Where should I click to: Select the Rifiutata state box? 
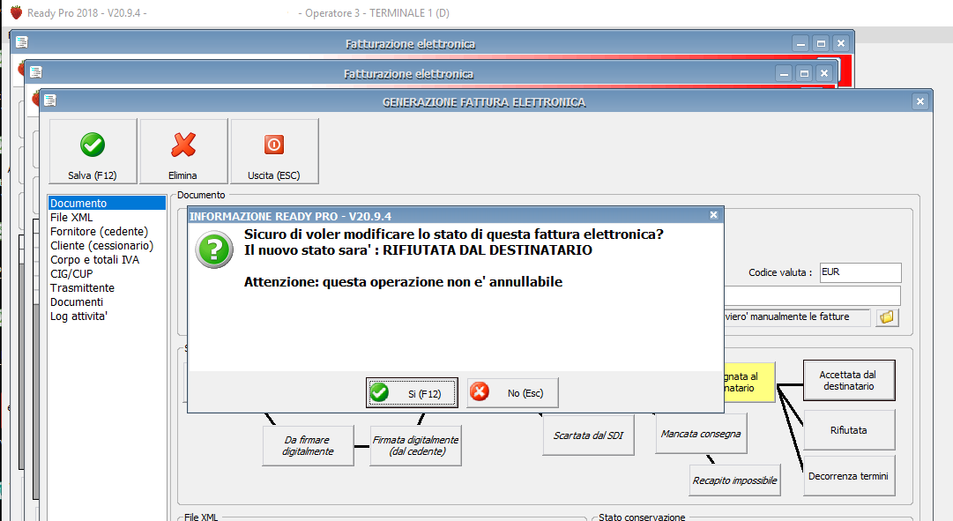[x=848, y=430]
